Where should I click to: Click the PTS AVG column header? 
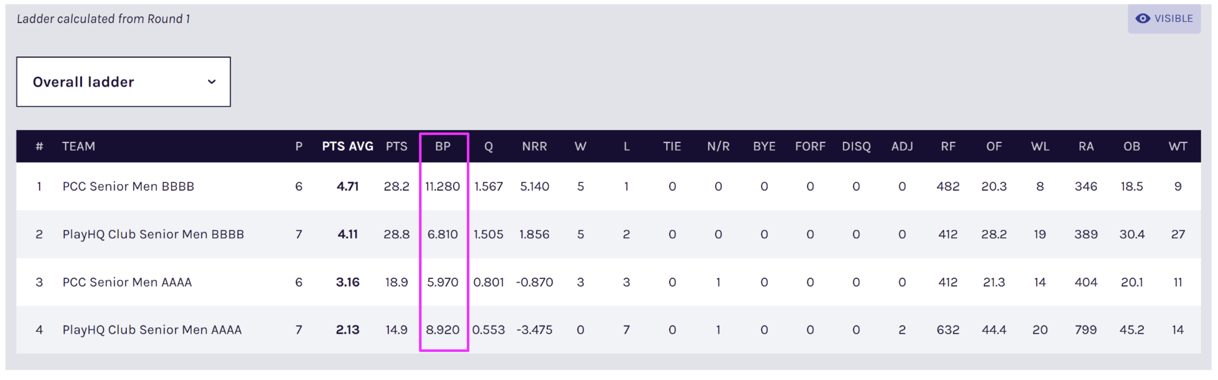point(347,147)
